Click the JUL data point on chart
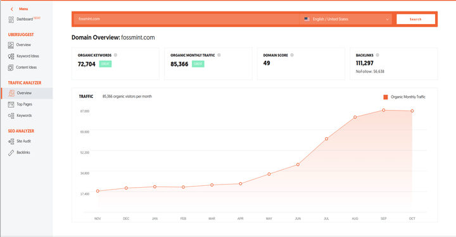 tap(327, 139)
